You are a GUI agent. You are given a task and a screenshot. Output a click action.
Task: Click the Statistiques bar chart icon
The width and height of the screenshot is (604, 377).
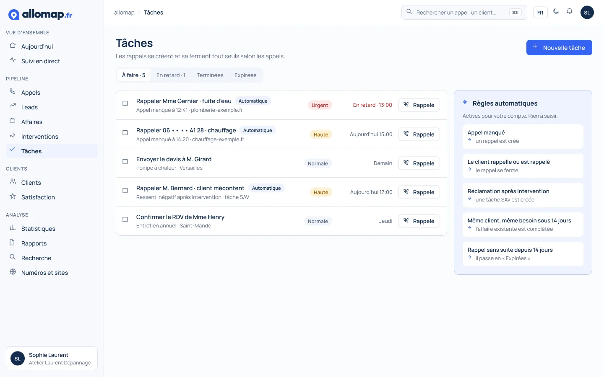pyautogui.click(x=13, y=228)
